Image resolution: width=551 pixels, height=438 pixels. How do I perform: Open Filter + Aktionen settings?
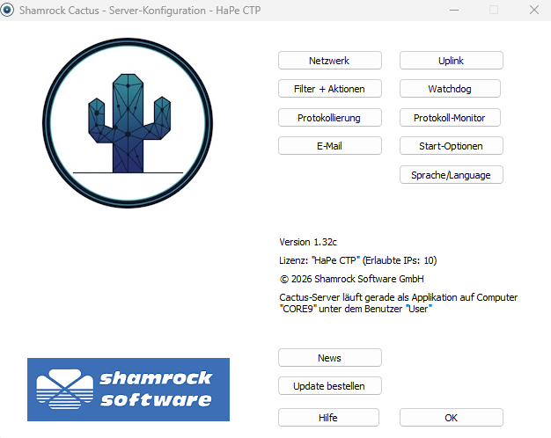(x=329, y=89)
